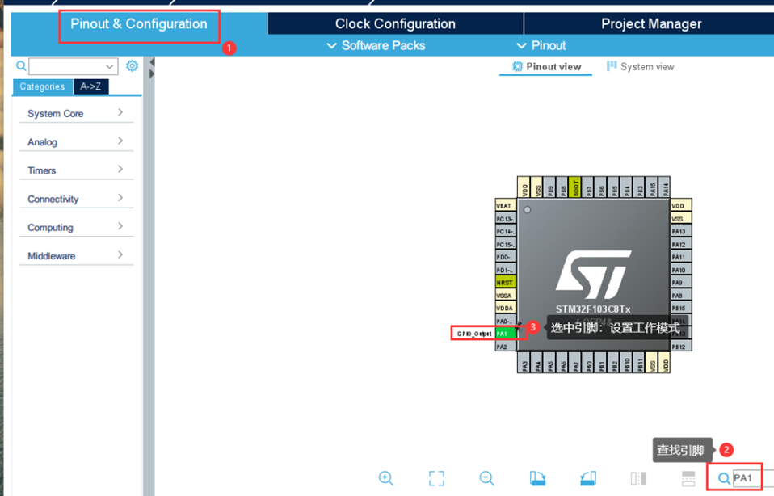Expand the Computing category
Viewport: 774px width, 496px height.
pos(77,228)
